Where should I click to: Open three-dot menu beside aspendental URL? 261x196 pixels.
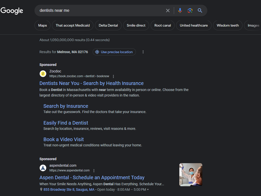tap(94, 171)
